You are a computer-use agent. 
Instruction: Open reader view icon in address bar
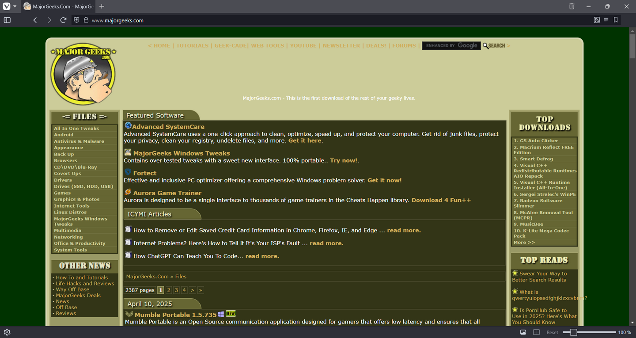(x=606, y=20)
